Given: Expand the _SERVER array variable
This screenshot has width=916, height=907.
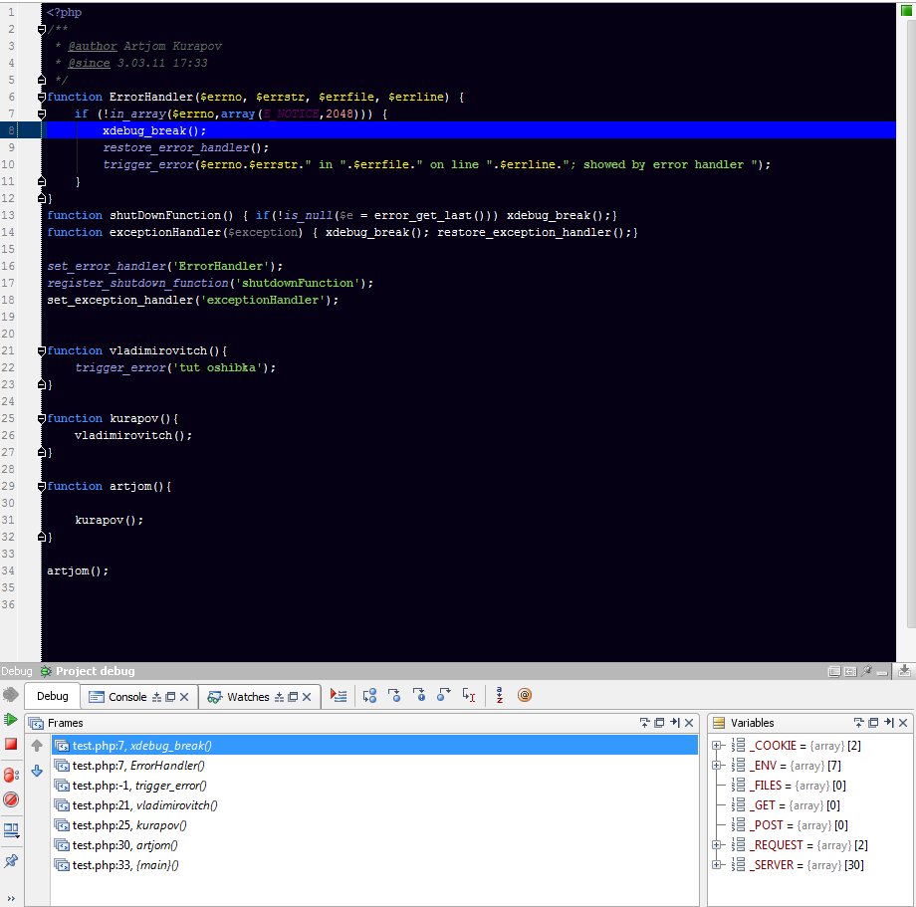Looking at the screenshot, I should point(717,865).
